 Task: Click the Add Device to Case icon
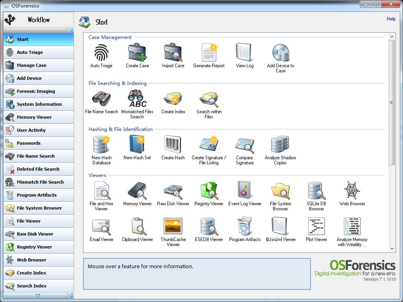click(280, 53)
